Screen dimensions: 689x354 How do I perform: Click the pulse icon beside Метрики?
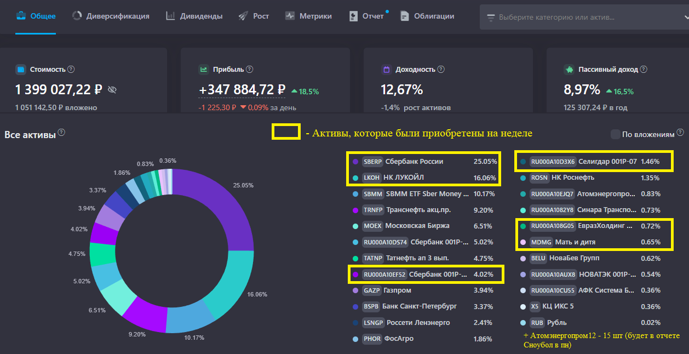(290, 16)
